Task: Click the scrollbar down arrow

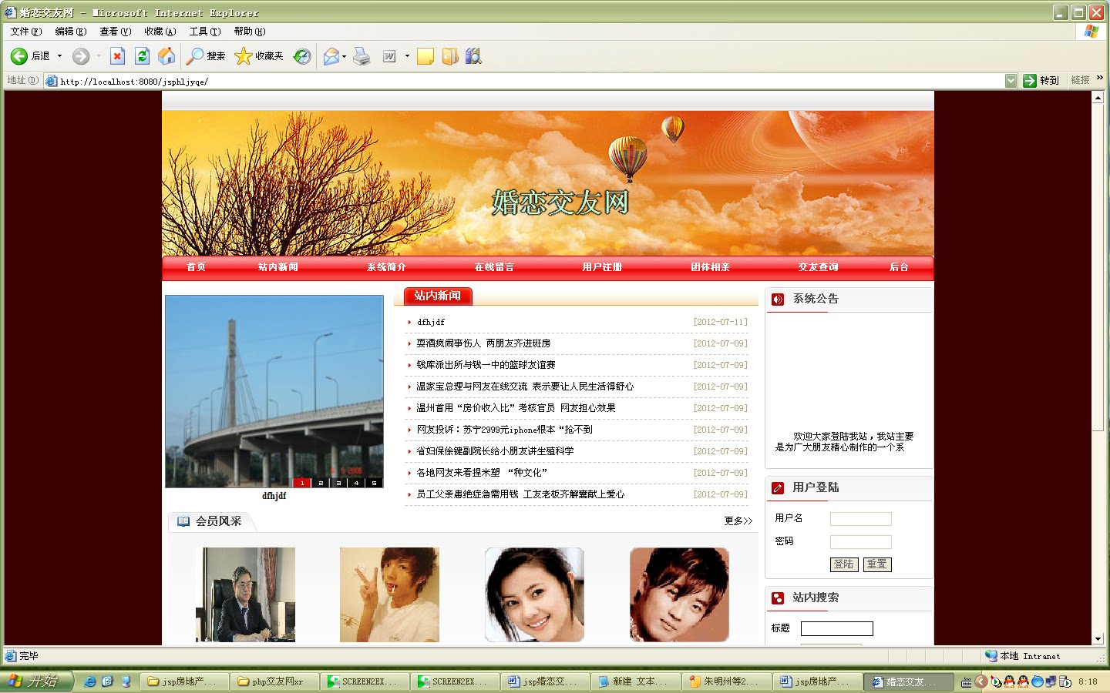Action: pos(1098,639)
